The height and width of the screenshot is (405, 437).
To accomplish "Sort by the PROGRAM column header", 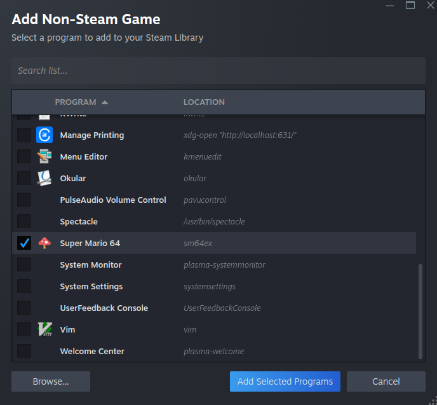I will click(76, 102).
